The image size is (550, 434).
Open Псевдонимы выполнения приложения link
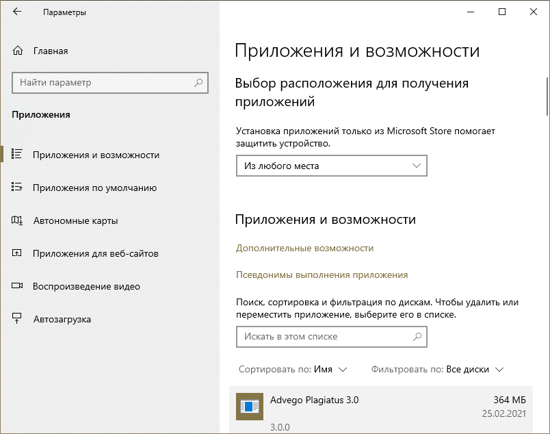click(322, 275)
